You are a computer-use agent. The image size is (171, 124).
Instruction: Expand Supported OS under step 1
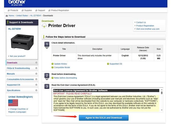[x=116, y=64]
